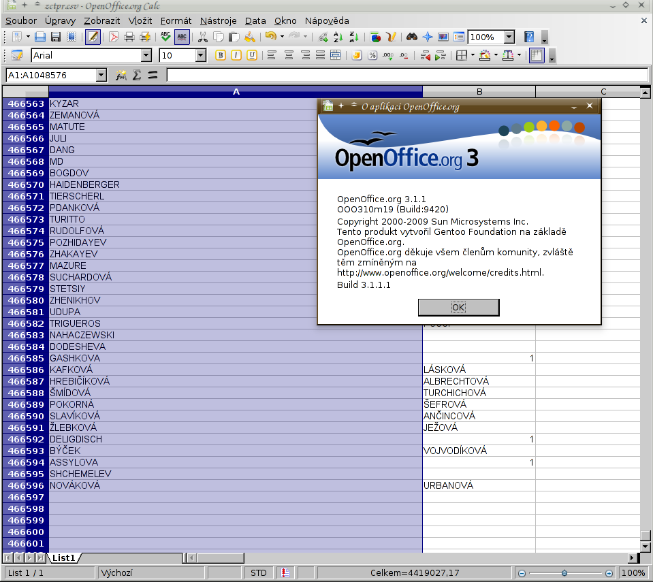
Task: Click the Sum sigma icon
Action: click(137, 76)
